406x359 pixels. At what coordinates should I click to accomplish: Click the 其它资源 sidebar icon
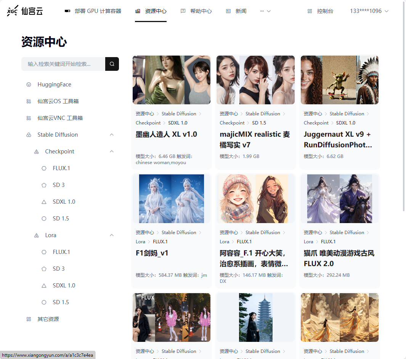[29, 319]
